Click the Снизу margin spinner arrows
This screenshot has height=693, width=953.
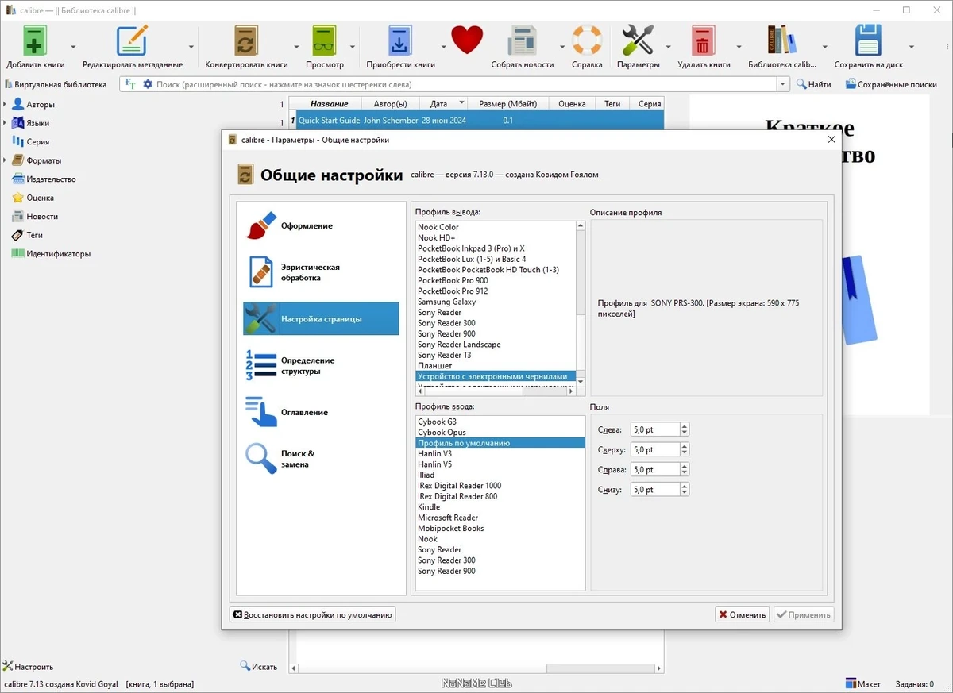(x=685, y=490)
